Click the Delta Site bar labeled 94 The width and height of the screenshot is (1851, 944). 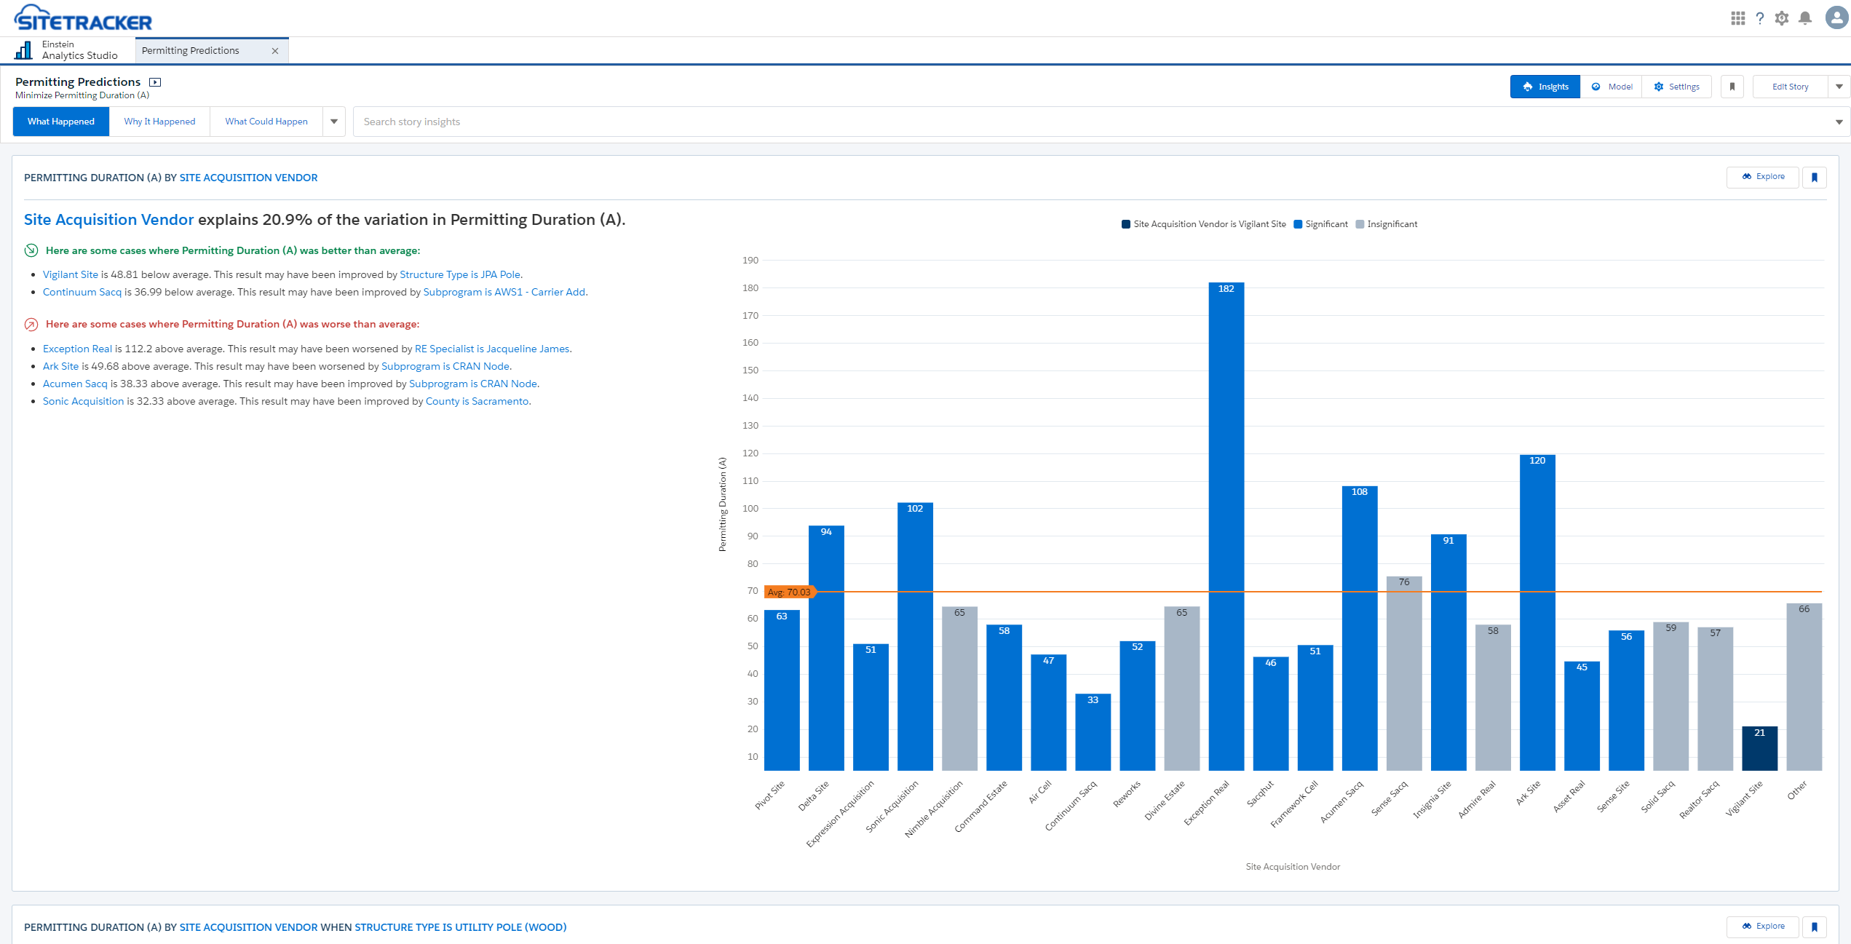tap(826, 648)
